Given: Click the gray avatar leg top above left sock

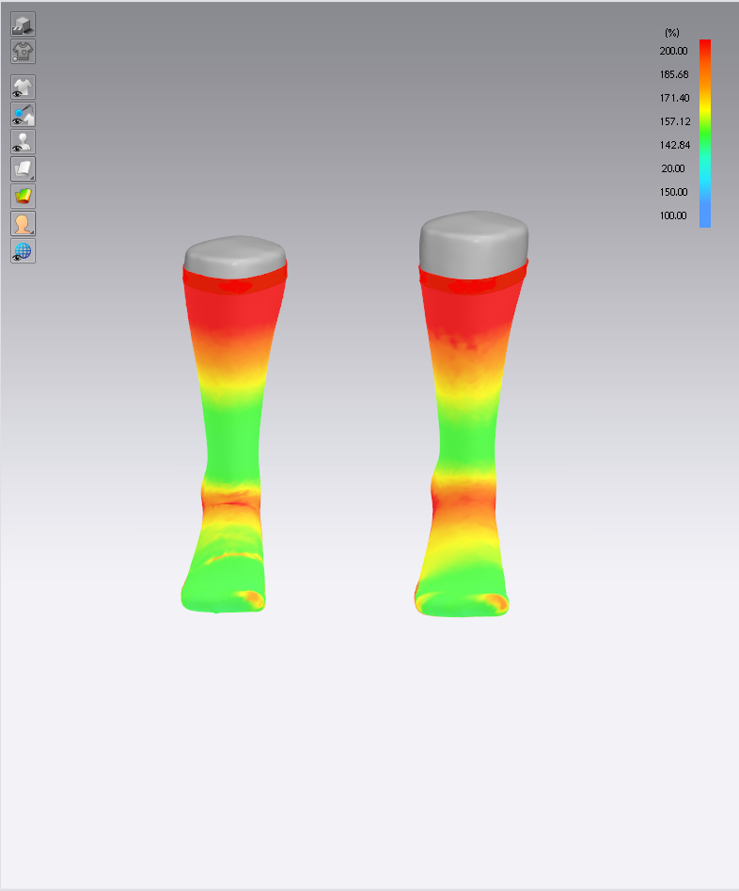Looking at the screenshot, I should click(235, 256).
